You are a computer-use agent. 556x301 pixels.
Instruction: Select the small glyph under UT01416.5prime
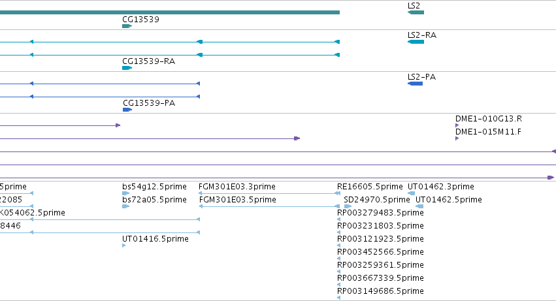(x=123, y=246)
